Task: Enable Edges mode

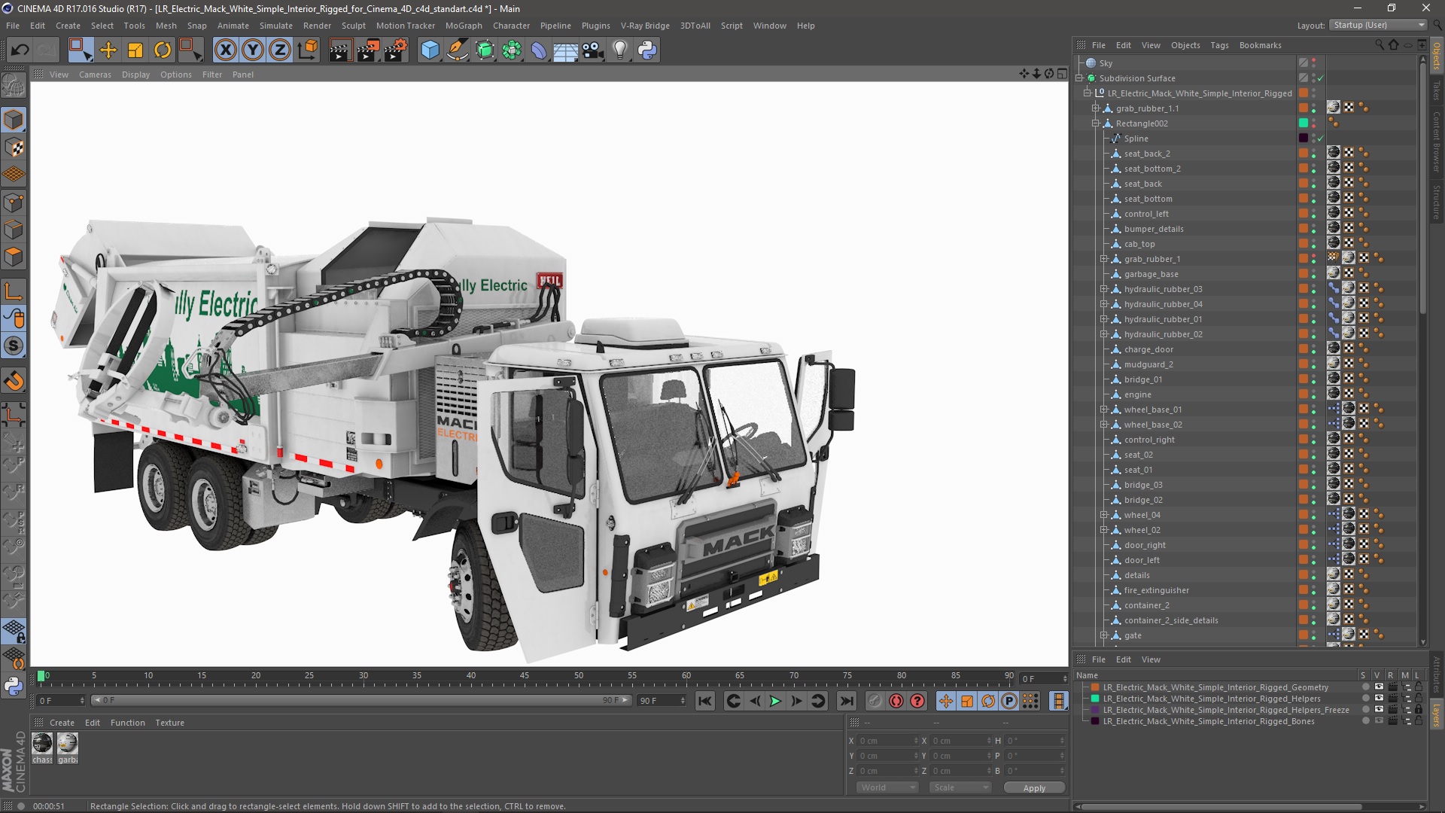Action: tap(14, 230)
